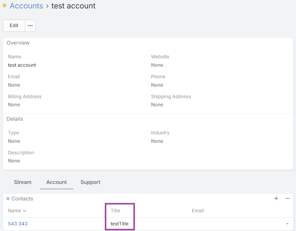Click the Website field value
This screenshot has height=231, width=296.
pyautogui.click(x=157, y=65)
